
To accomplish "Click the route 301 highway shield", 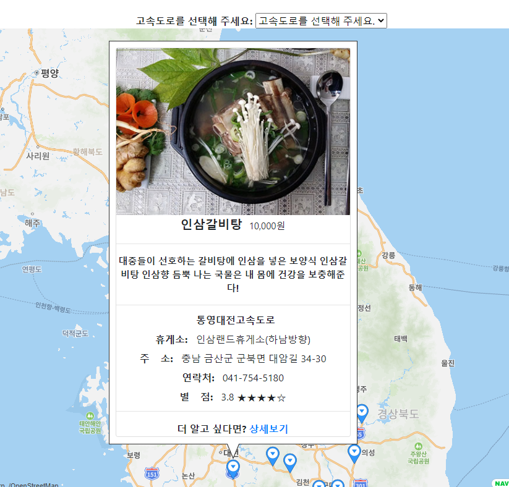I will tap(360, 483).
